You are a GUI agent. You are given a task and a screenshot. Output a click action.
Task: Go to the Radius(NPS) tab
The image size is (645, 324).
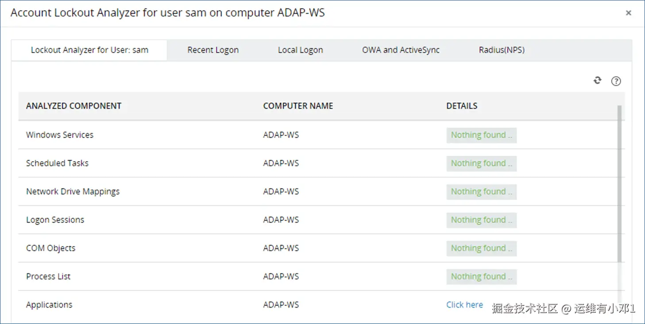(x=502, y=50)
